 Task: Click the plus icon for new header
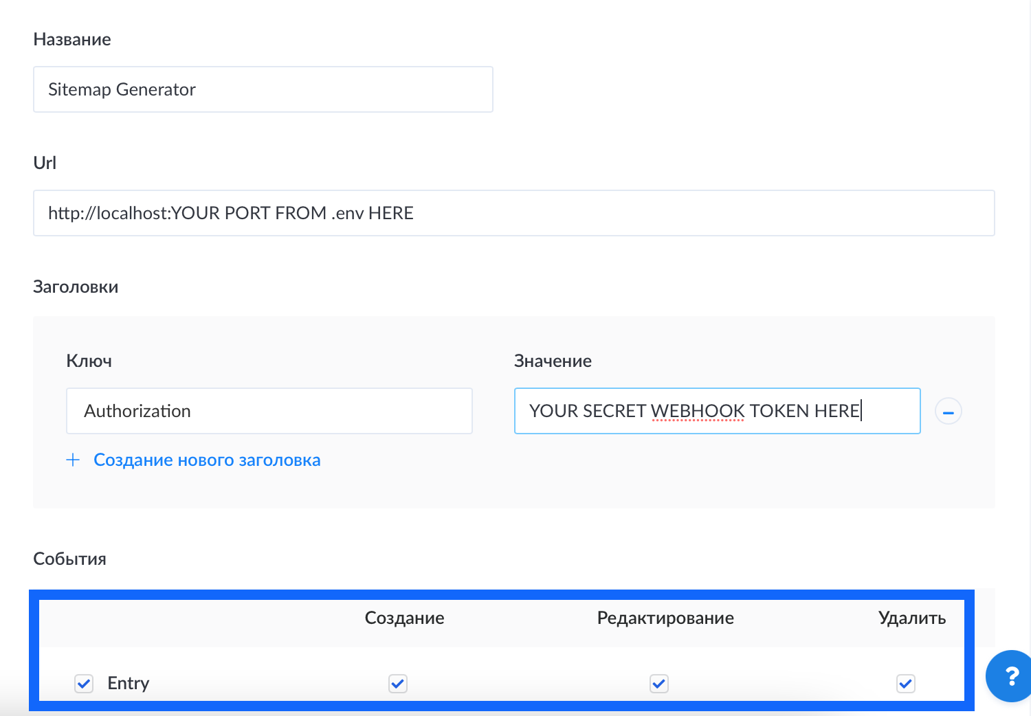[73, 460]
